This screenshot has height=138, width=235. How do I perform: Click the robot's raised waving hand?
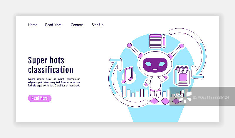(x=165, y=79)
